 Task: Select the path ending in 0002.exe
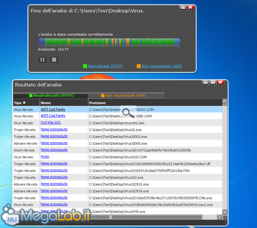(x=118, y=137)
